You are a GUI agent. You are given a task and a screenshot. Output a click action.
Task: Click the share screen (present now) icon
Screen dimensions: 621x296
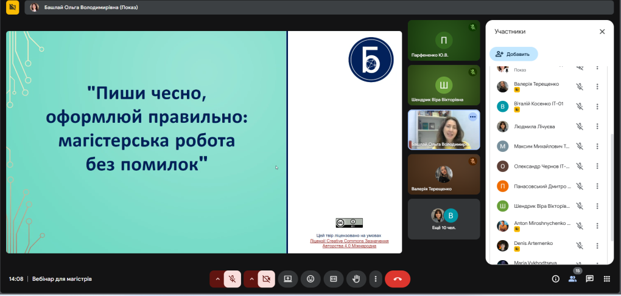click(288, 279)
